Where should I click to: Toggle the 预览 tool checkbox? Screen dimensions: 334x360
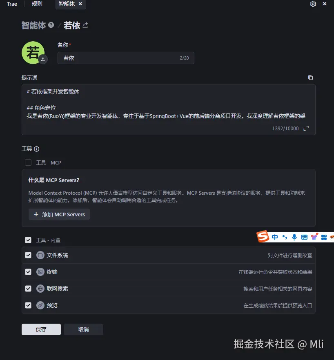click(28, 305)
